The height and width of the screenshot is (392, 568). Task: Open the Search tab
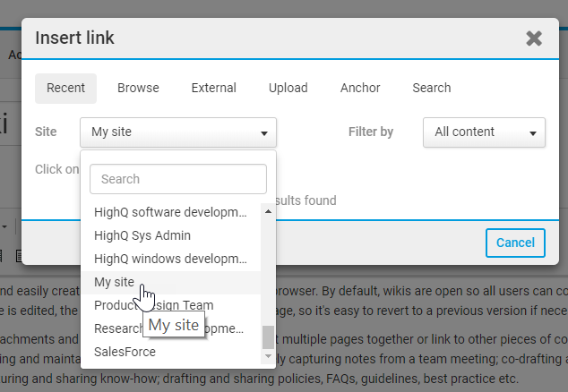[x=431, y=88]
